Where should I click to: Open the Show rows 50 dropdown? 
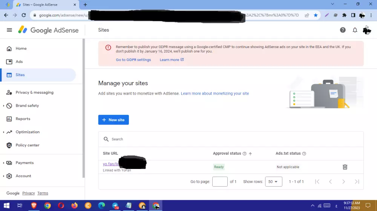274,182
